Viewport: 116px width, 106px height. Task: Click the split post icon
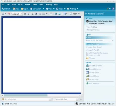(x=51, y=14)
